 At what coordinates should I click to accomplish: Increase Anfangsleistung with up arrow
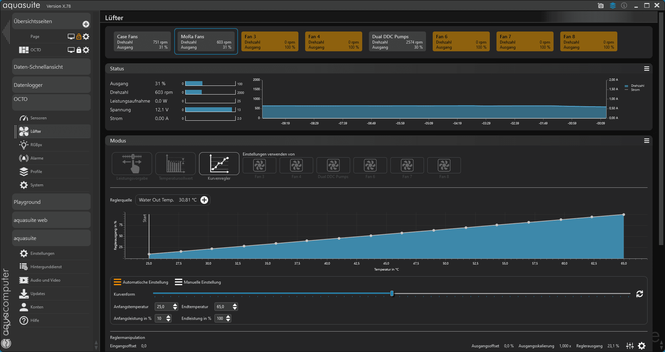168,316
